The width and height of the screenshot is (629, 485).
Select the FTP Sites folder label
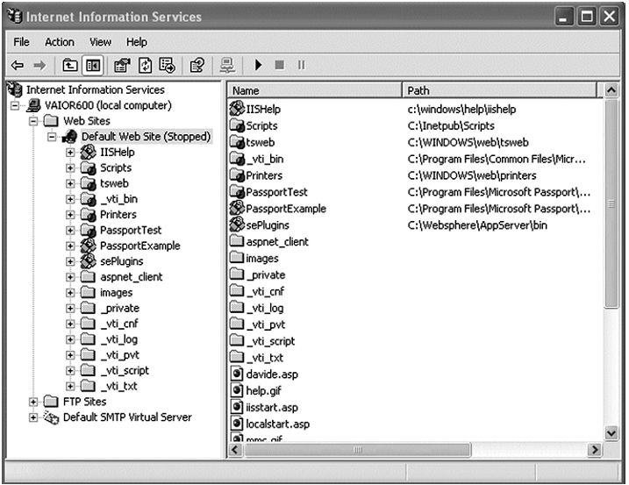(x=84, y=402)
